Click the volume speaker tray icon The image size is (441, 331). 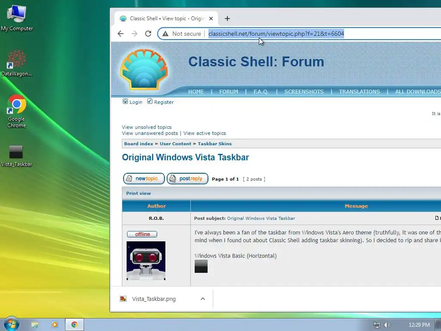tap(387, 325)
